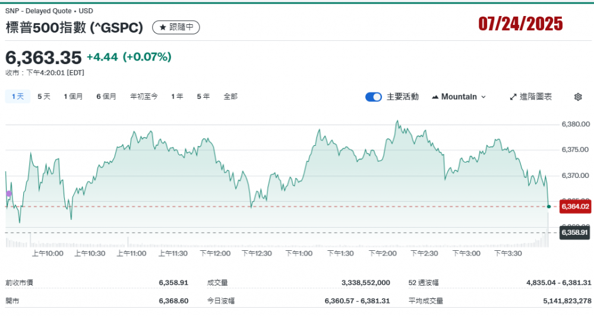Viewport: 594px width, 316px height.
Task: Show the 1個月 chart range
Action: pyautogui.click(x=74, y=97)
